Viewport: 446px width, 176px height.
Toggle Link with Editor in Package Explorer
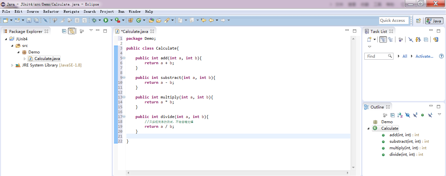72,31
